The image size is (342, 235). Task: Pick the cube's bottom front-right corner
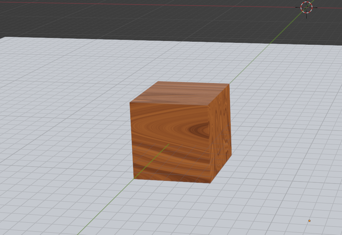coord(210,183)
